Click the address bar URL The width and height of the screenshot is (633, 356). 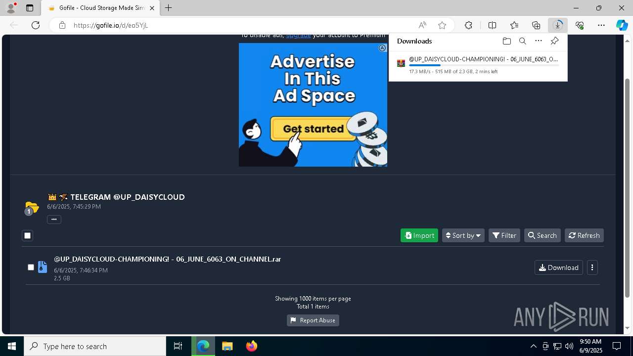coord(111,25)
